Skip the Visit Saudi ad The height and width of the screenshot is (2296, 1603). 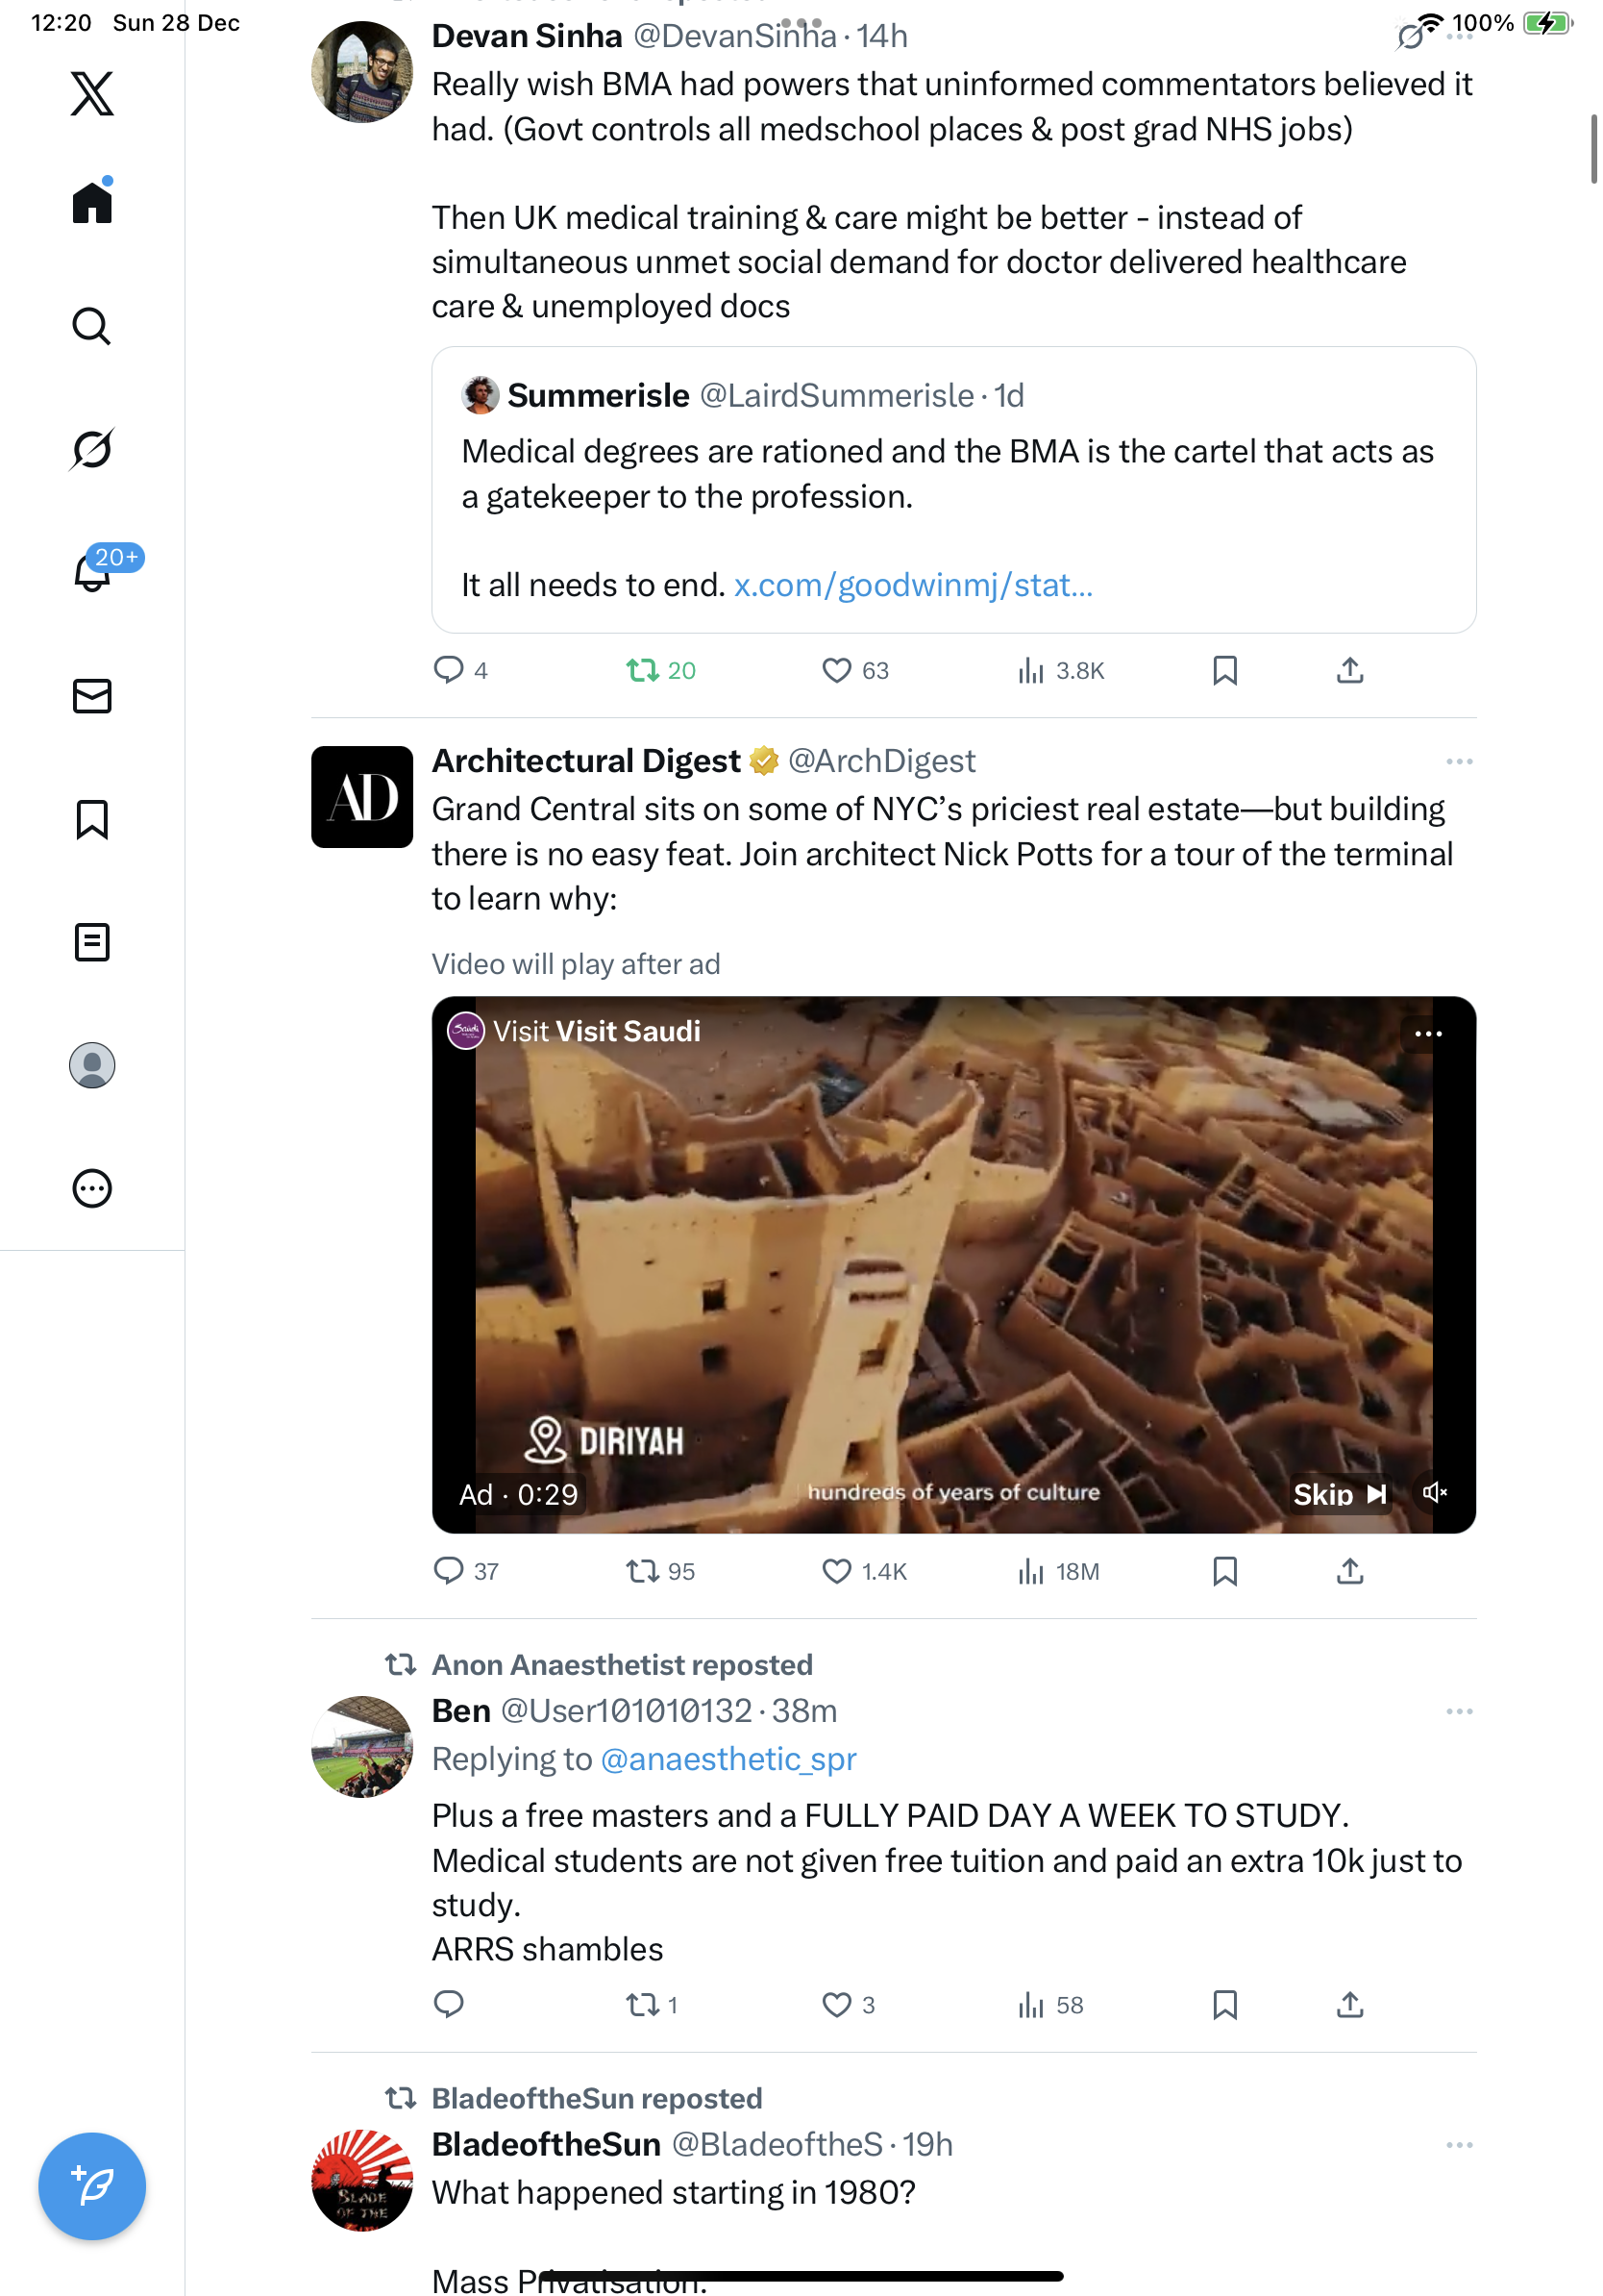coord(1337,1494)
